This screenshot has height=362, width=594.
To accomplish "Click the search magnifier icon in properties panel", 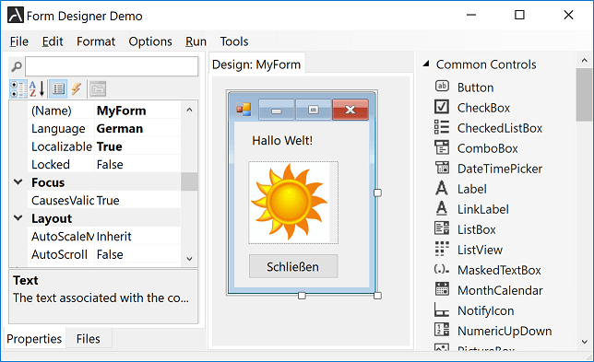I will click(17, 66).
